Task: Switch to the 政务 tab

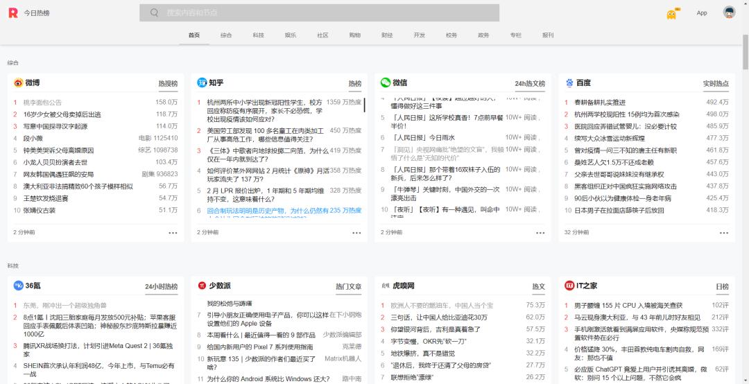Action: click(483, 35)
